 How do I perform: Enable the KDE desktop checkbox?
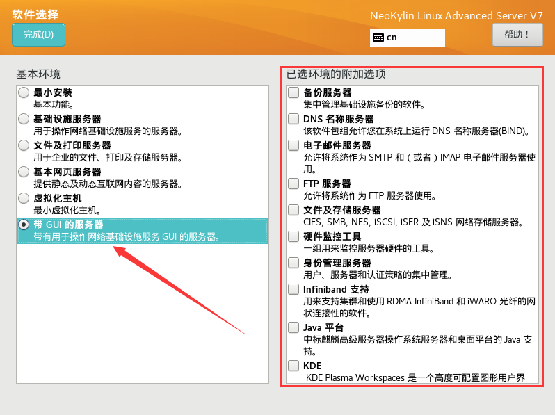[294, 366]
